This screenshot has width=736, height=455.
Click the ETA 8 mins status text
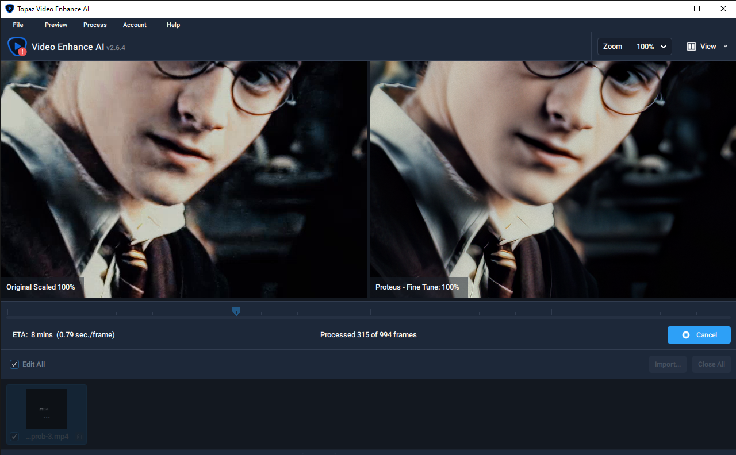(x=64, y=335)
